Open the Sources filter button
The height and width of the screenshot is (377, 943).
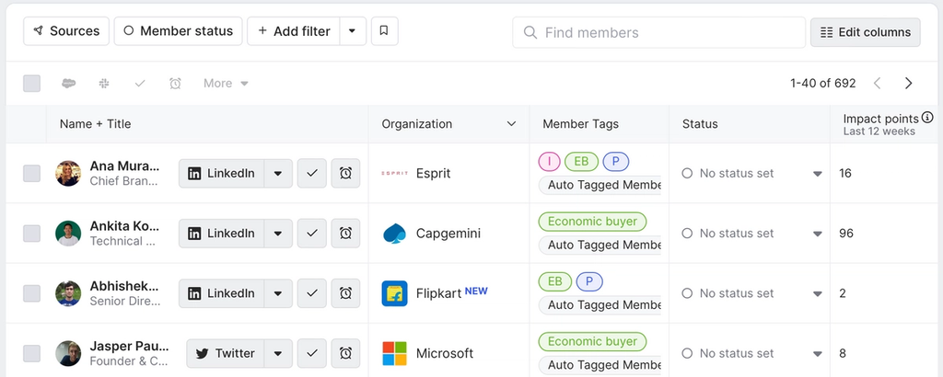click(66, 31)
